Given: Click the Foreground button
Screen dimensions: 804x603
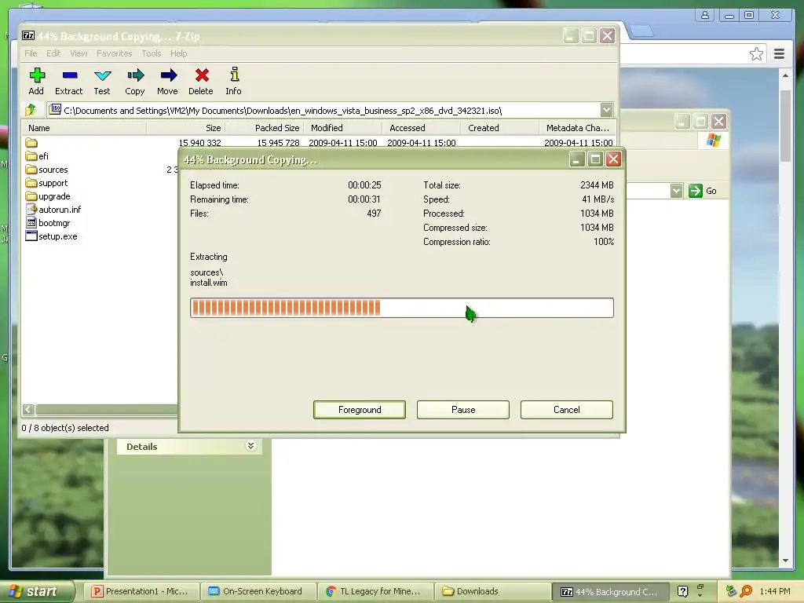Looking at the screenshot, I should click(360, 410).
